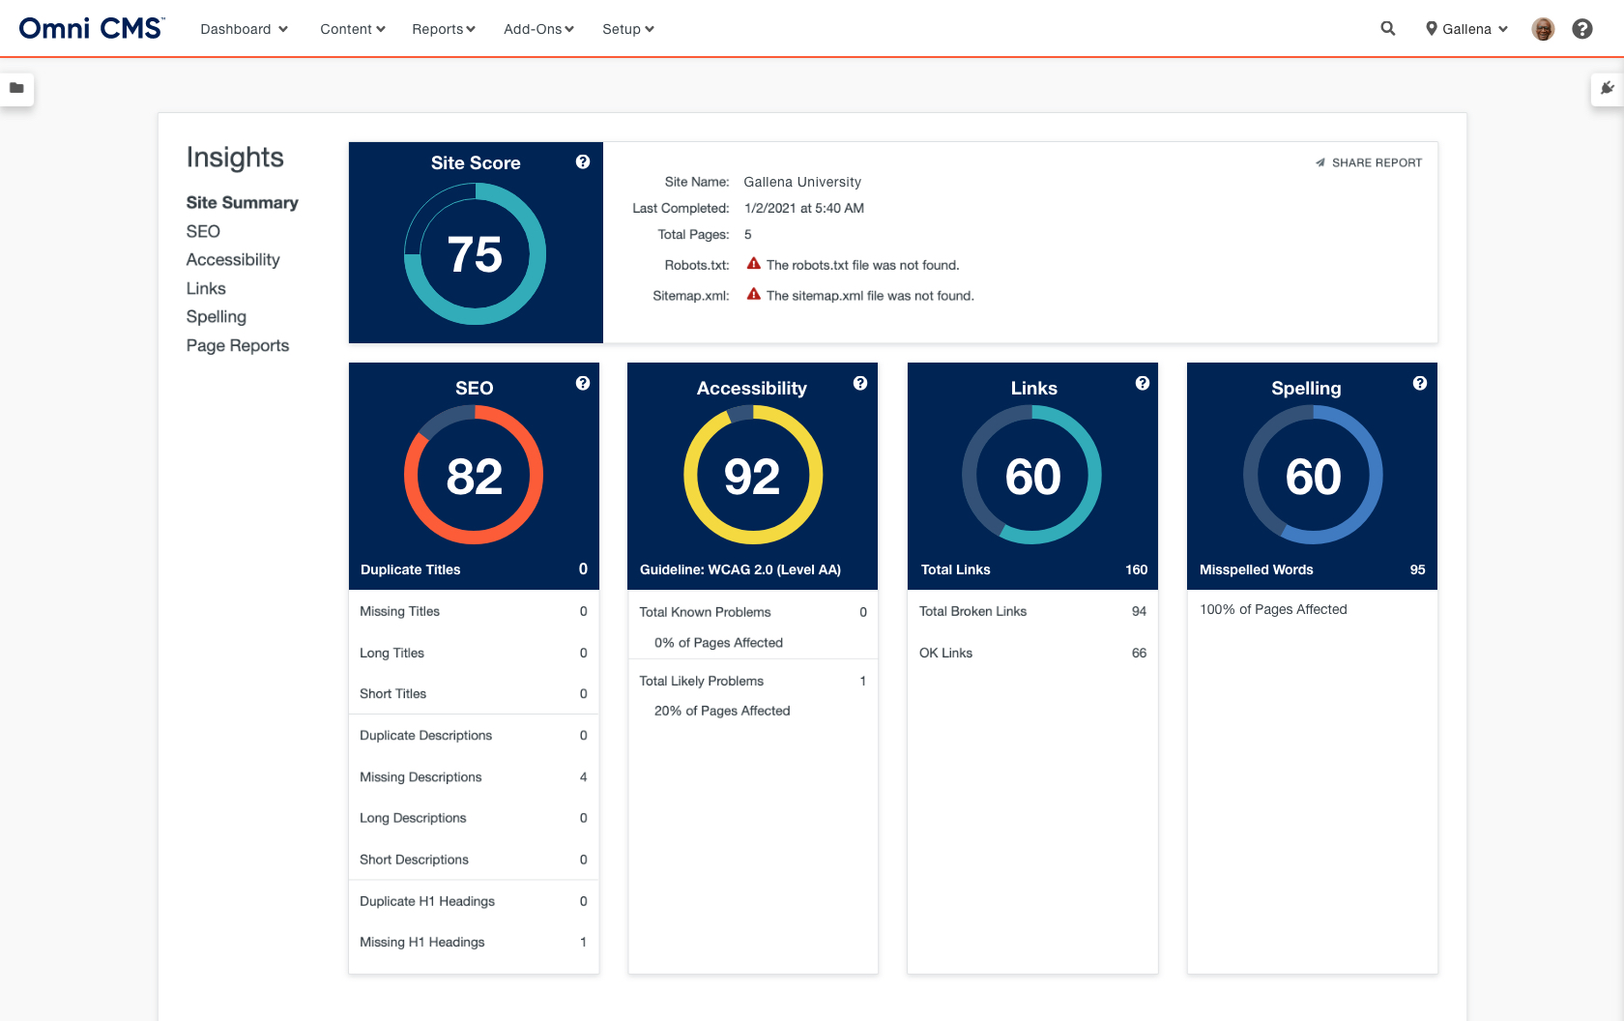Open the folder sidebar icon below the menu
This screenshot has width=1624, height=1021.
pos(18,89)
